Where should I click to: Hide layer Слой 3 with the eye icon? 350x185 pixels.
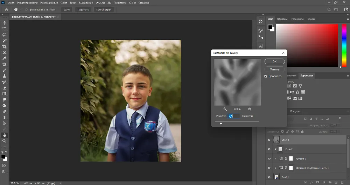pos(269,140)
